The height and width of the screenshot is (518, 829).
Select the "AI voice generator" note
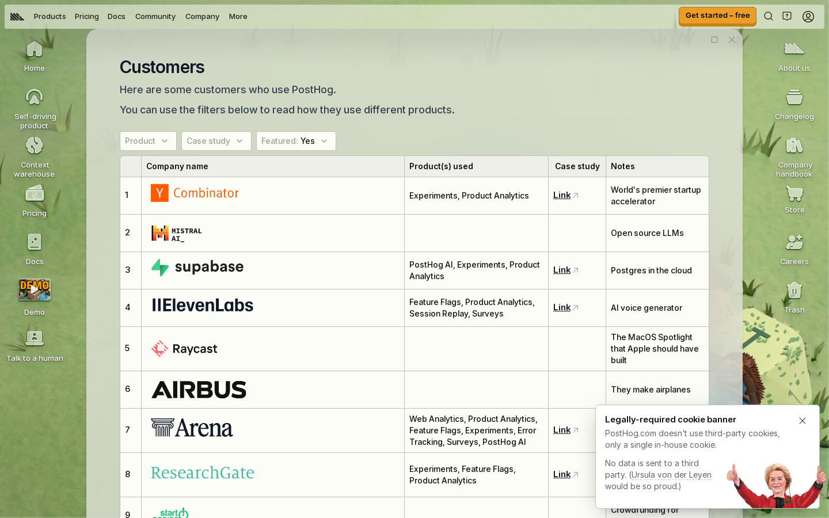point(647,308)
